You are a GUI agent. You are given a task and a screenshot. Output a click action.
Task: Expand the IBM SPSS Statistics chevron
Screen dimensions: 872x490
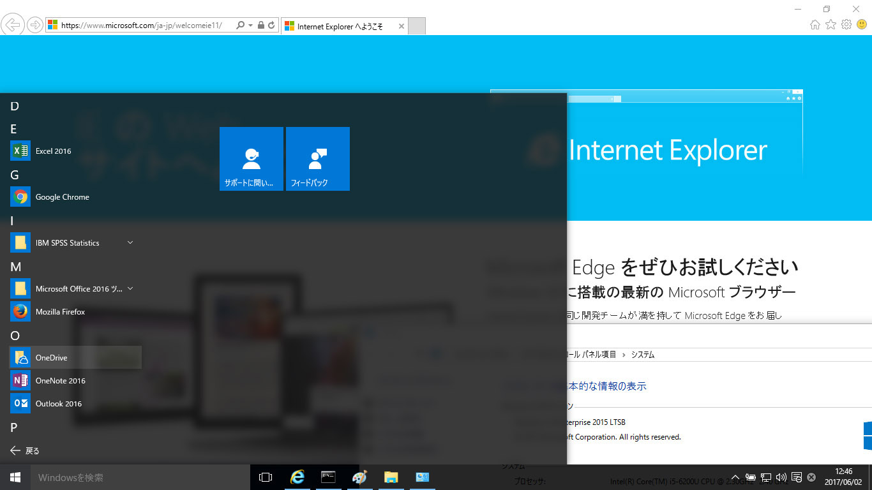click(x=130, y=242)
